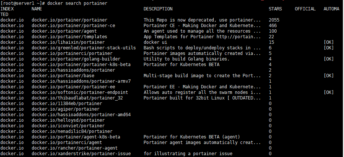Select the name docker.io/portainer/agent

point(64,31)
